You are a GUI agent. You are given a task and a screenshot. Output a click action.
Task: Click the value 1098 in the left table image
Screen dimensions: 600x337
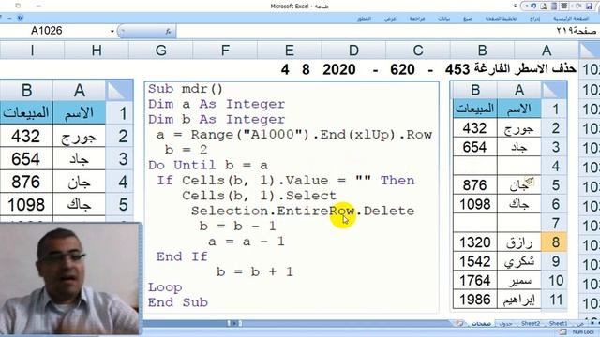click(26, 205)
